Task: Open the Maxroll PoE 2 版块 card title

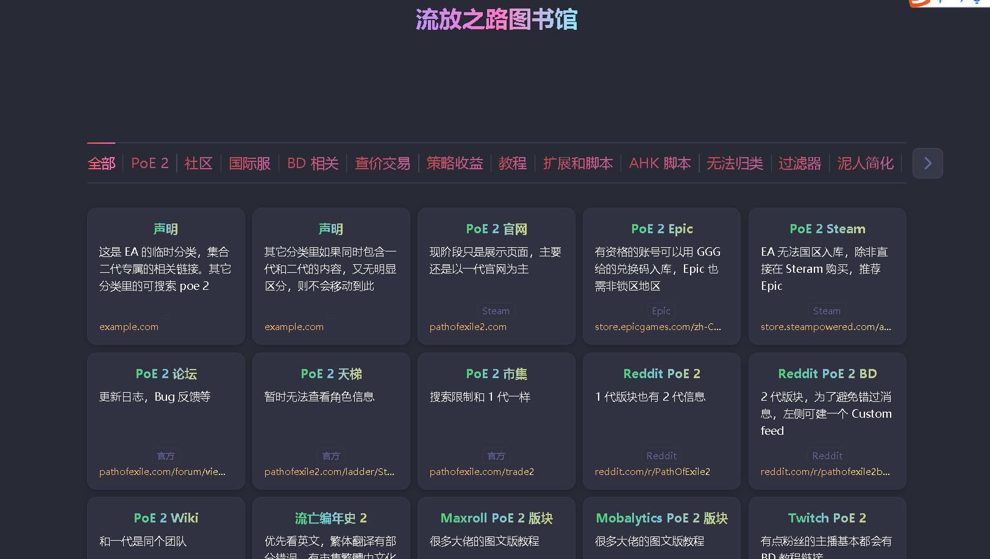Action: click(x=496, y=518)
